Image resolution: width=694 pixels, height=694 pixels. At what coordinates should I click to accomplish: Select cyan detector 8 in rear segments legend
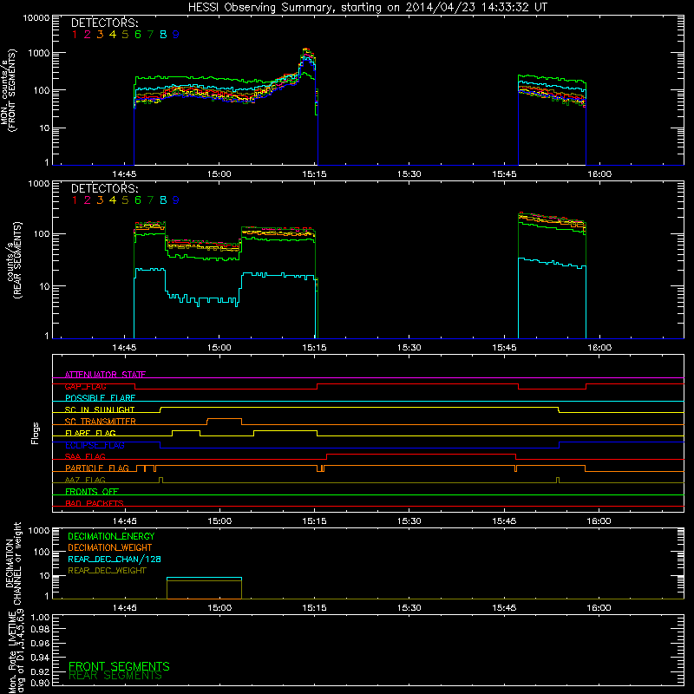[x=163, y=200]
